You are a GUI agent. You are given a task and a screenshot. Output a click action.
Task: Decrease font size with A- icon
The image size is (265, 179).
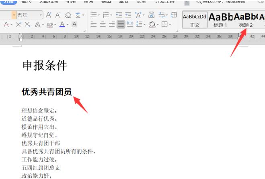(58, 15)
